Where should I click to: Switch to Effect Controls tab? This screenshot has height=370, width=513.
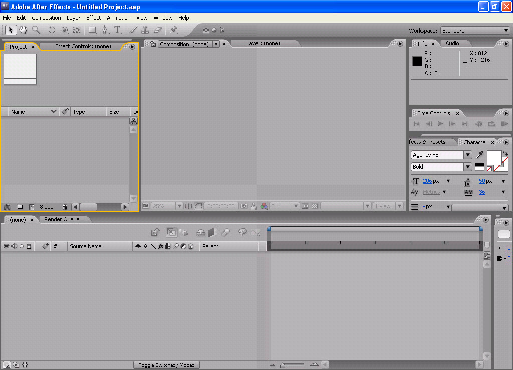point(83,46)
